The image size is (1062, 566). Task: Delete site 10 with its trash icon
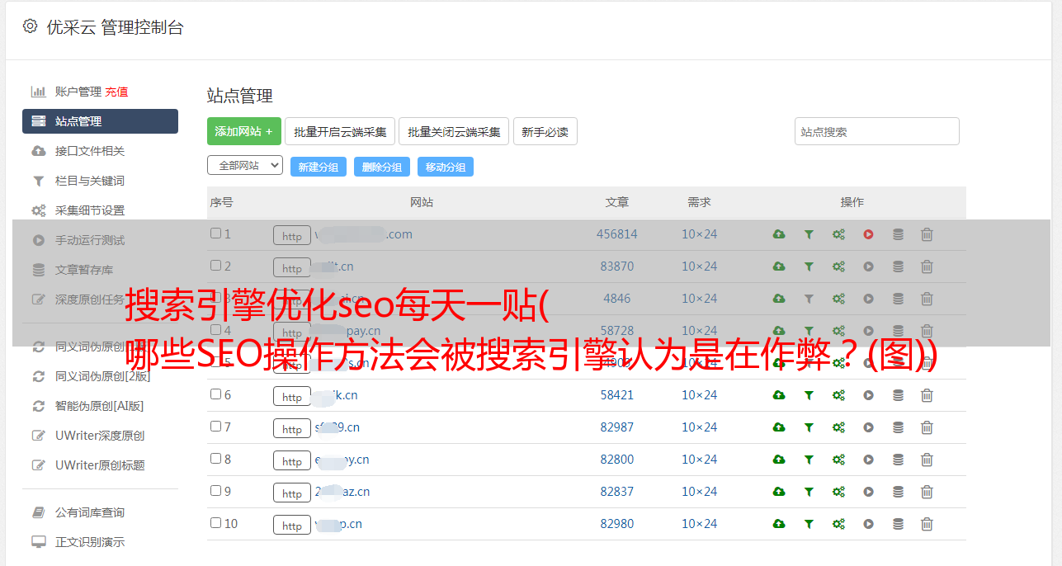point(927,524)
